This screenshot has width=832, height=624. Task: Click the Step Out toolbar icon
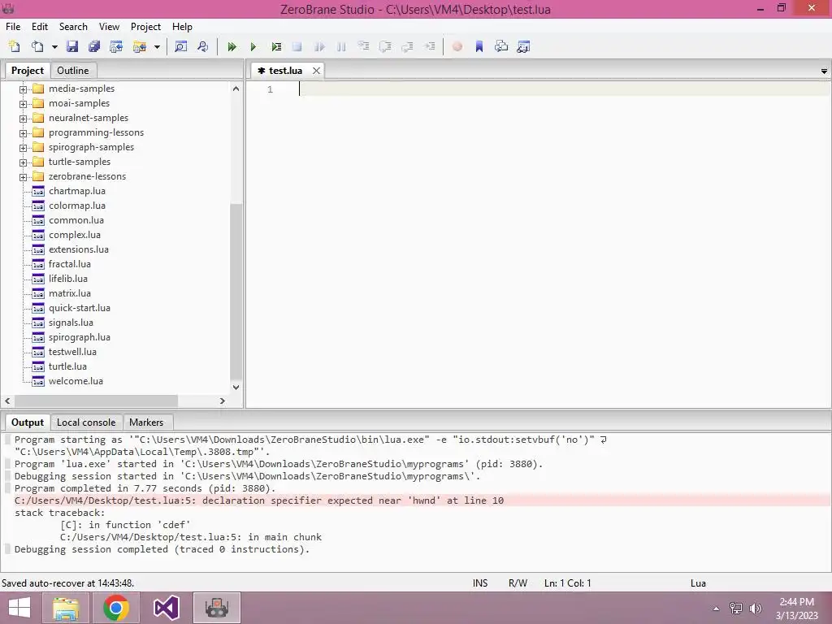(408, 46)
